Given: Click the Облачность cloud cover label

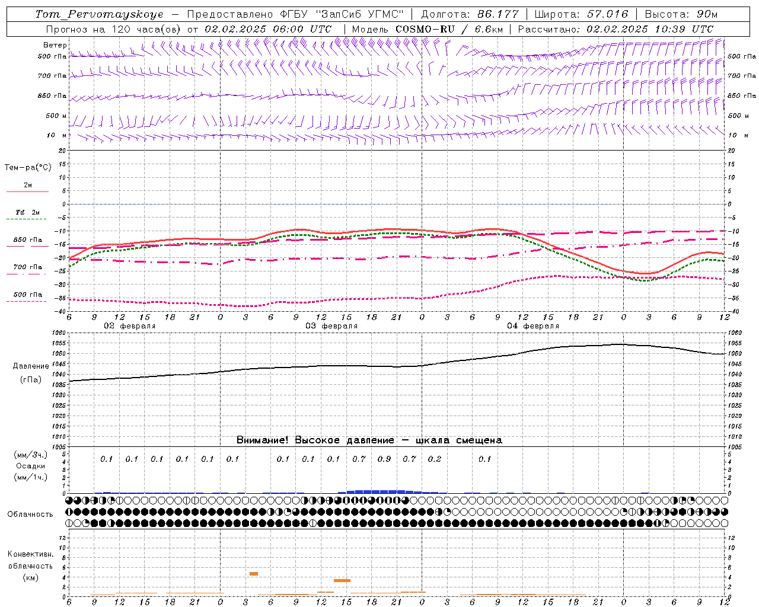Looking at the screenshot, I should (30, 515).
